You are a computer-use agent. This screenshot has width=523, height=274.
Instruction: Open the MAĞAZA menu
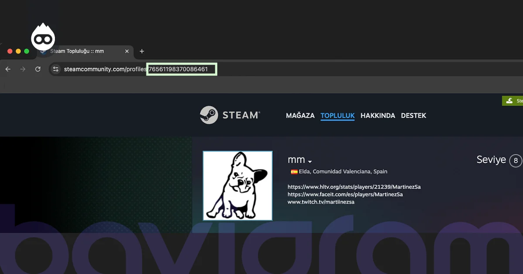[300, 115]
